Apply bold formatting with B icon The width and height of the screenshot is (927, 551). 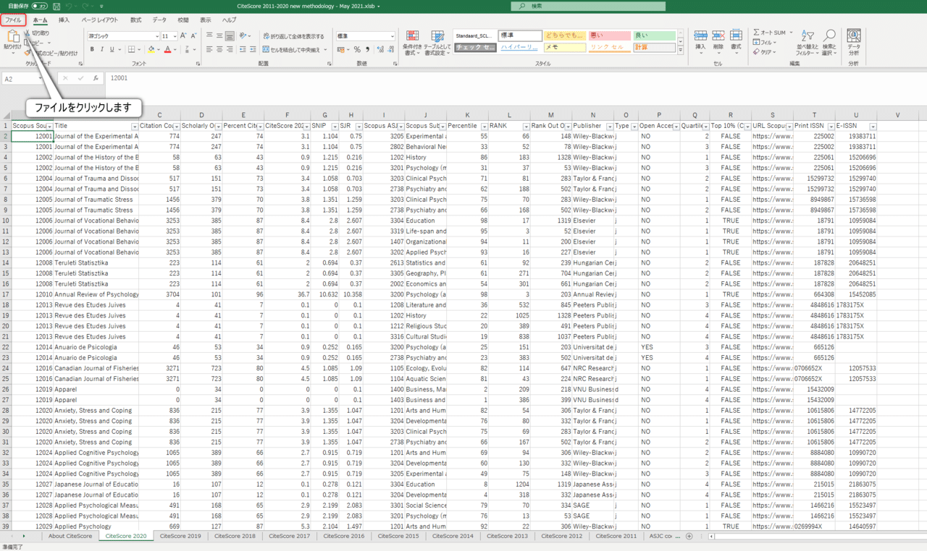[92, 50]
